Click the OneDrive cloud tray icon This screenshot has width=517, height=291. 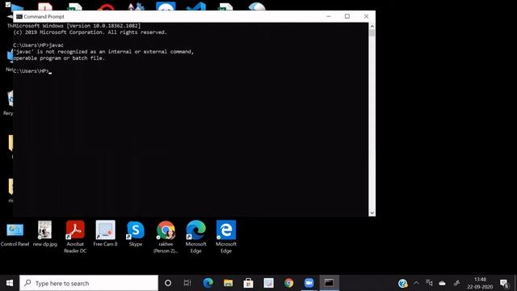(x=442, y=283)
